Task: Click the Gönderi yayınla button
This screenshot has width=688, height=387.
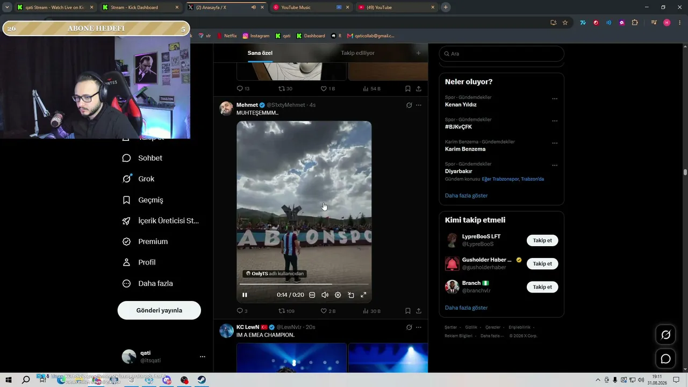Action: point(159,310)
